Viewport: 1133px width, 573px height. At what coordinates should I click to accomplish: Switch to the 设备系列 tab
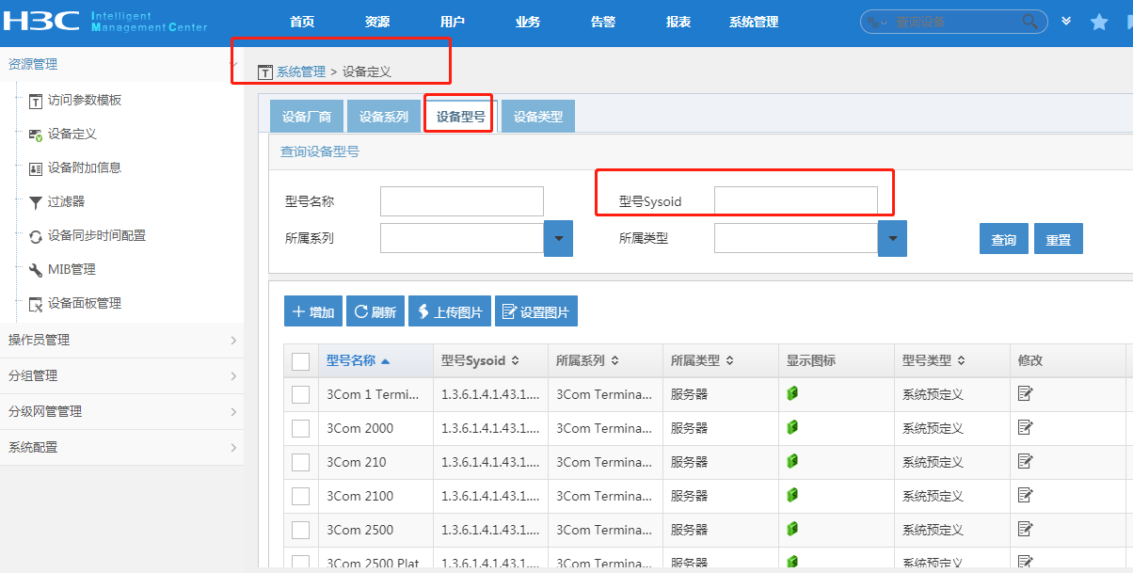(383, 117)
